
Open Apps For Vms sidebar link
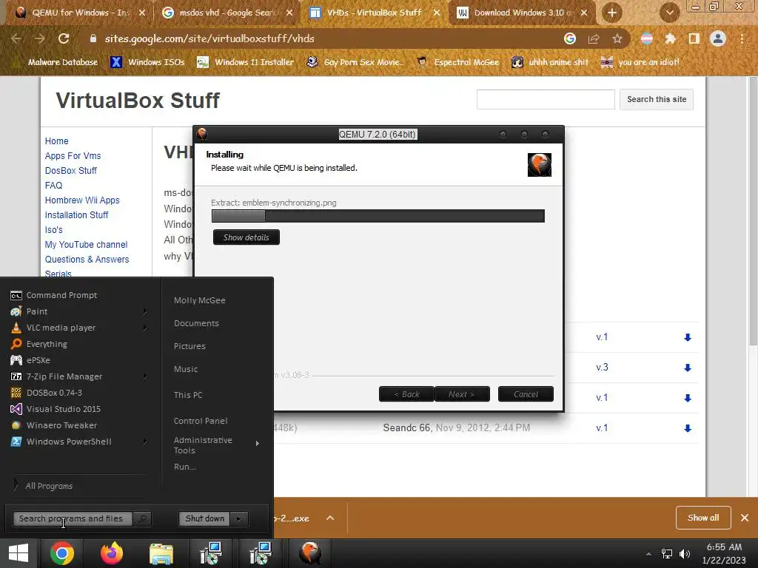tap(73, 155)
